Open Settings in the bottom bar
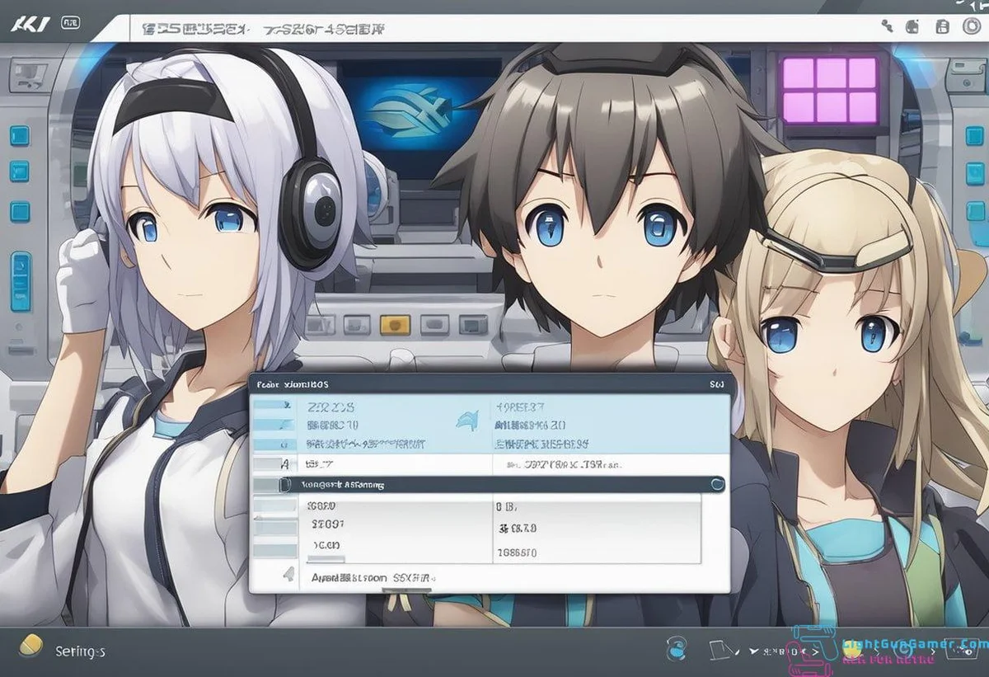The width and height of the screenshot is (989, 677). pos(80,651)
